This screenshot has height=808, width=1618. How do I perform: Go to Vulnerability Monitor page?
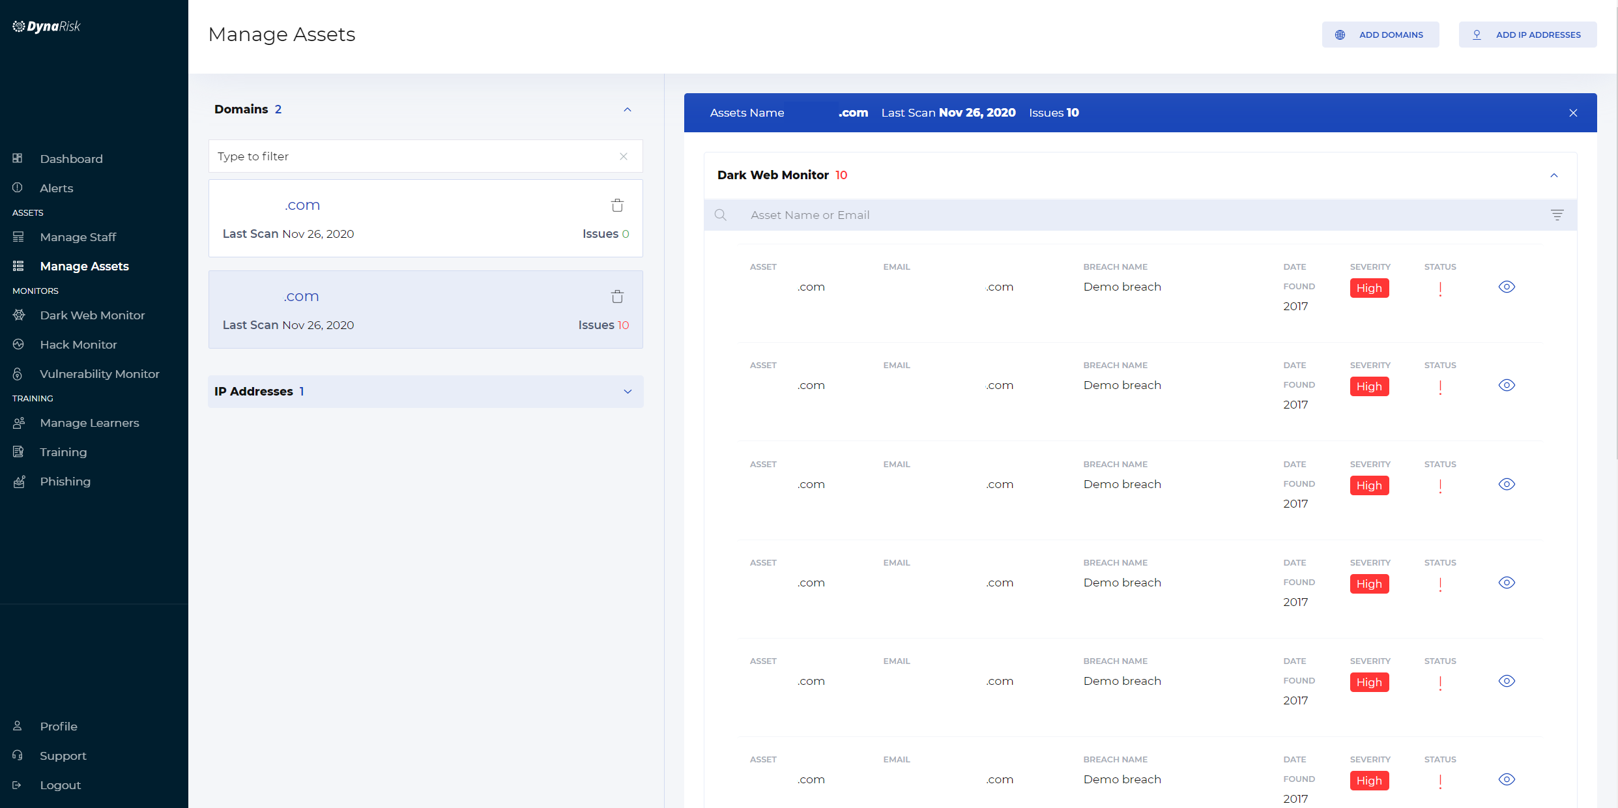point(99,374)
